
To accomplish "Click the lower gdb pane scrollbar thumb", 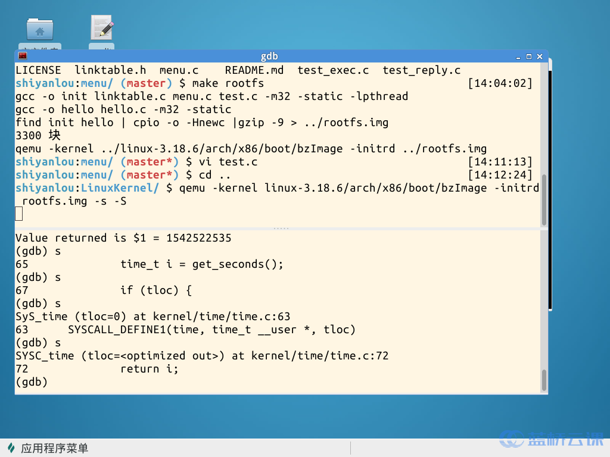I will pos(544,380).
